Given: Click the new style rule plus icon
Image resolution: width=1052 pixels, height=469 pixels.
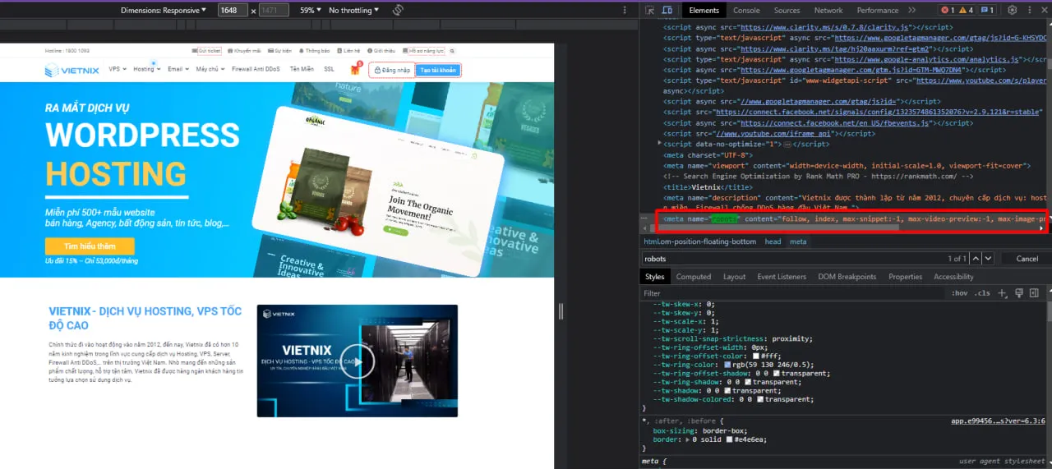Looking at the screenshot, I should coord(1002,293).
